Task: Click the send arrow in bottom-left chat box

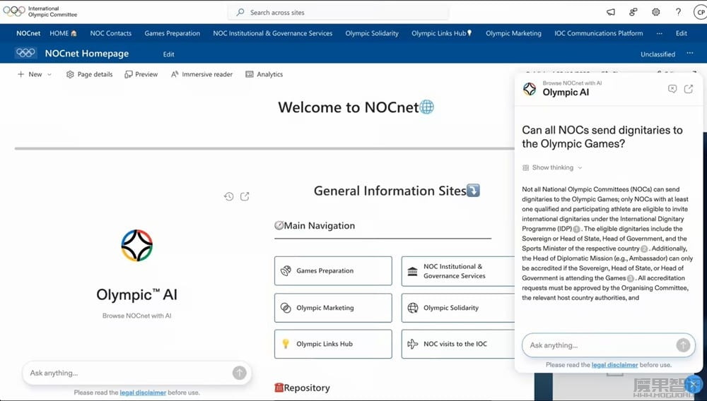Action: pos(240,373)
